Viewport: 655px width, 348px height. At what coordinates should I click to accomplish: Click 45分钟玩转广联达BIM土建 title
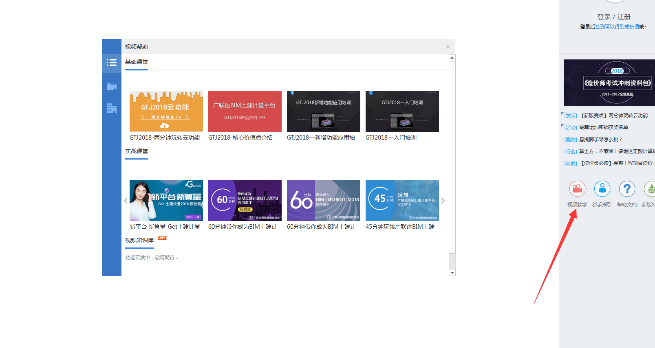coord(400,227)
